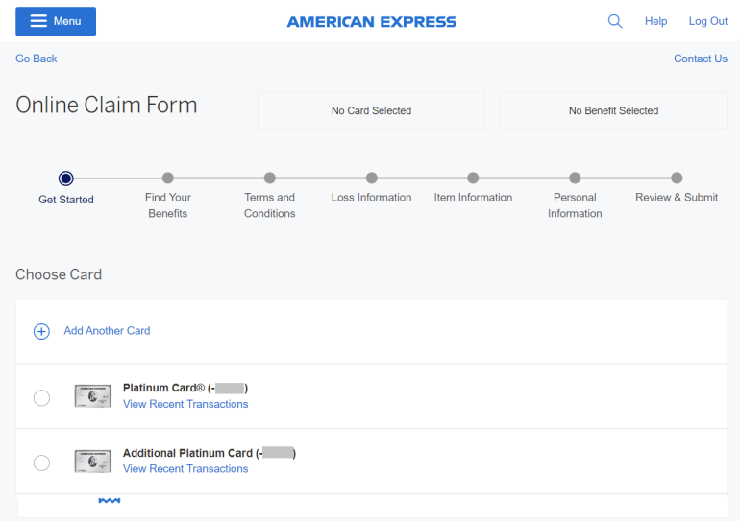This screenshot has width=740, height=521.
Task: Click the Go Back link
Action: (37, 59)
